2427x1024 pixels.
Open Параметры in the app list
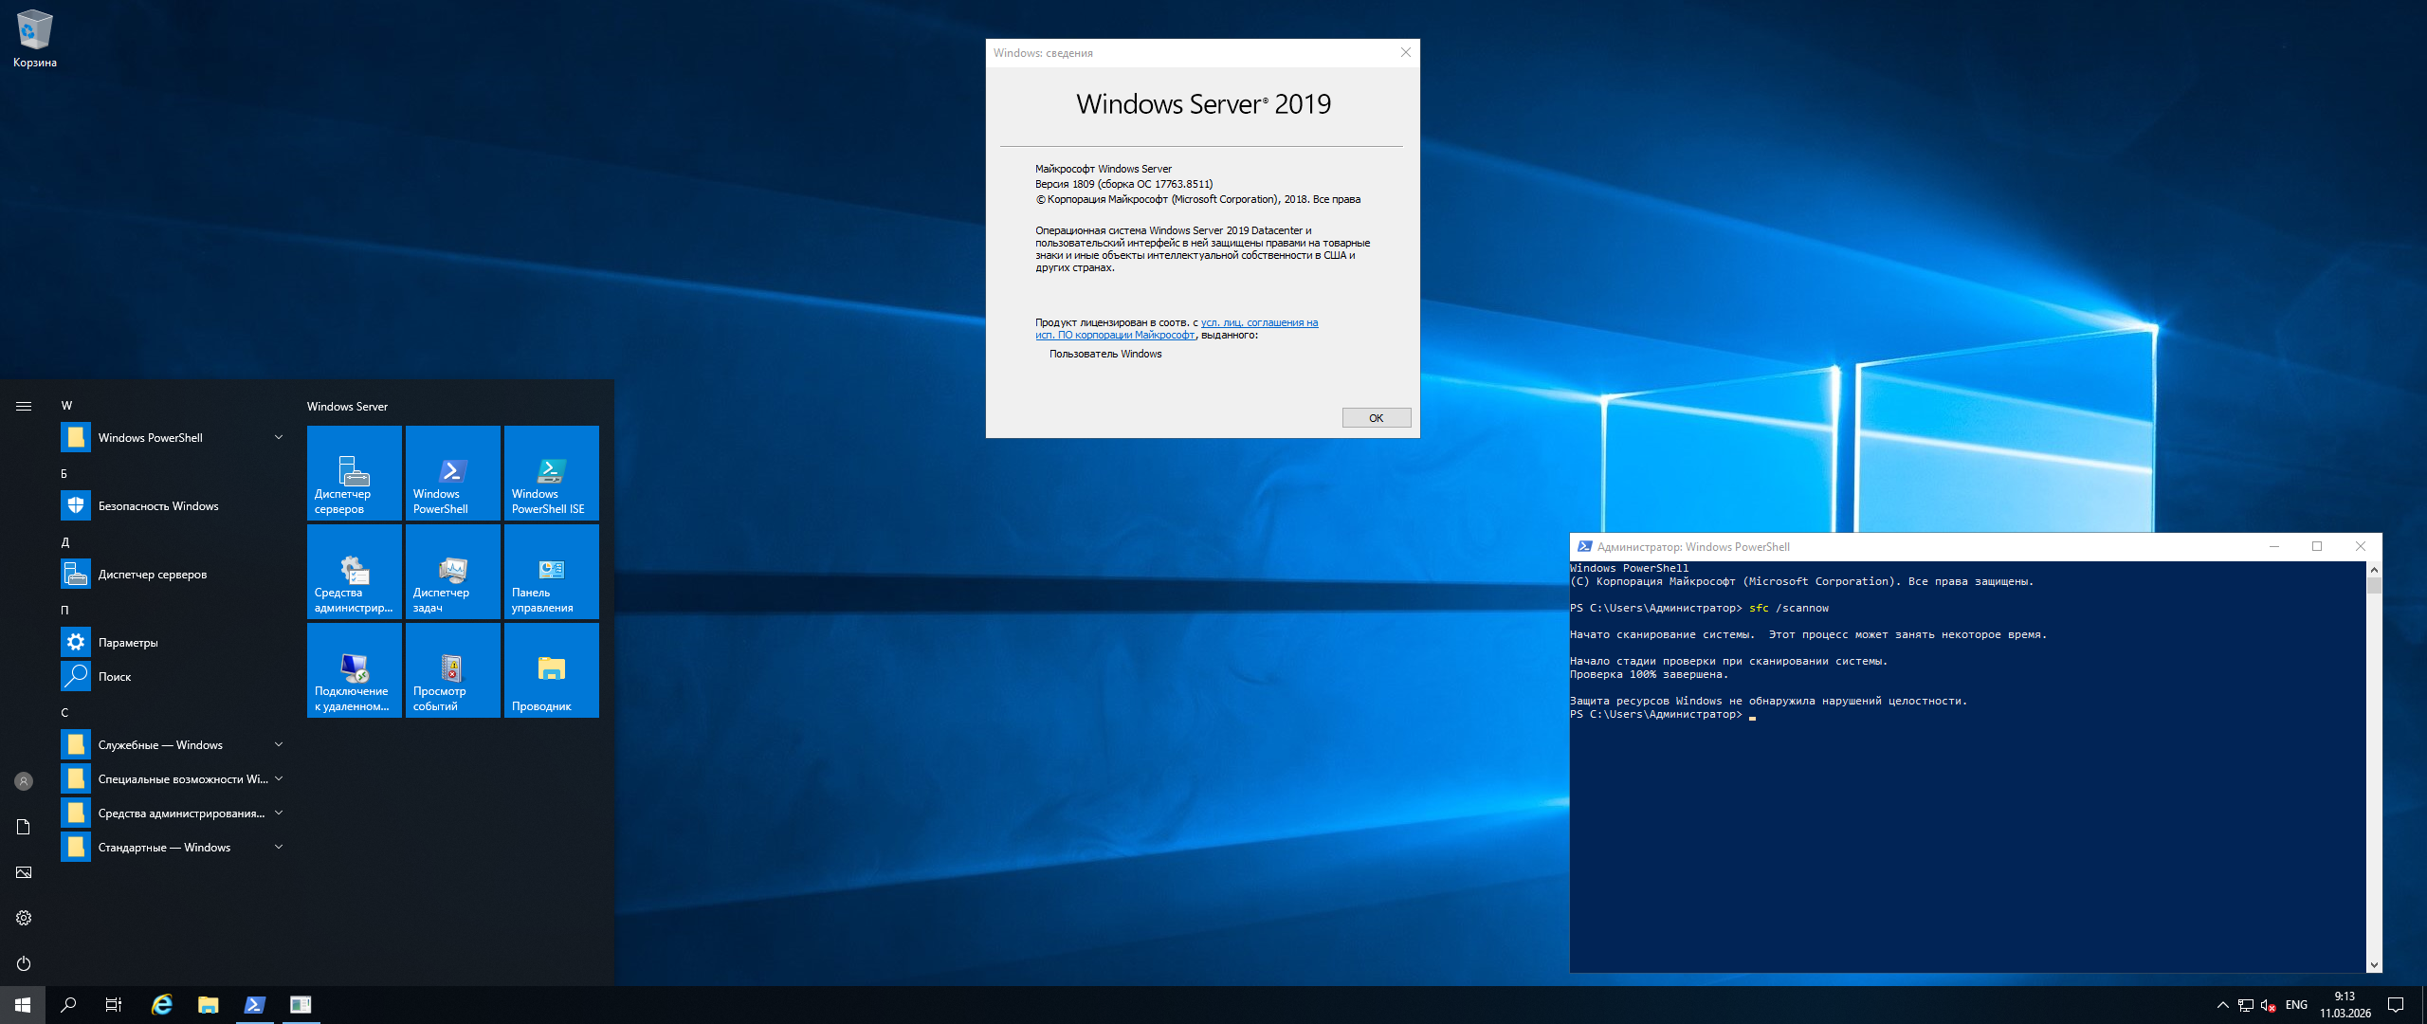coord(128,642)
